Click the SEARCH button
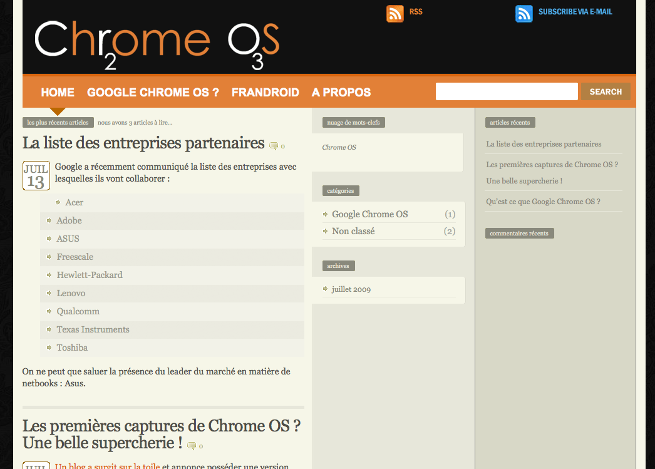The height and width of the screenshot is (469, 655). click(606, 91)
